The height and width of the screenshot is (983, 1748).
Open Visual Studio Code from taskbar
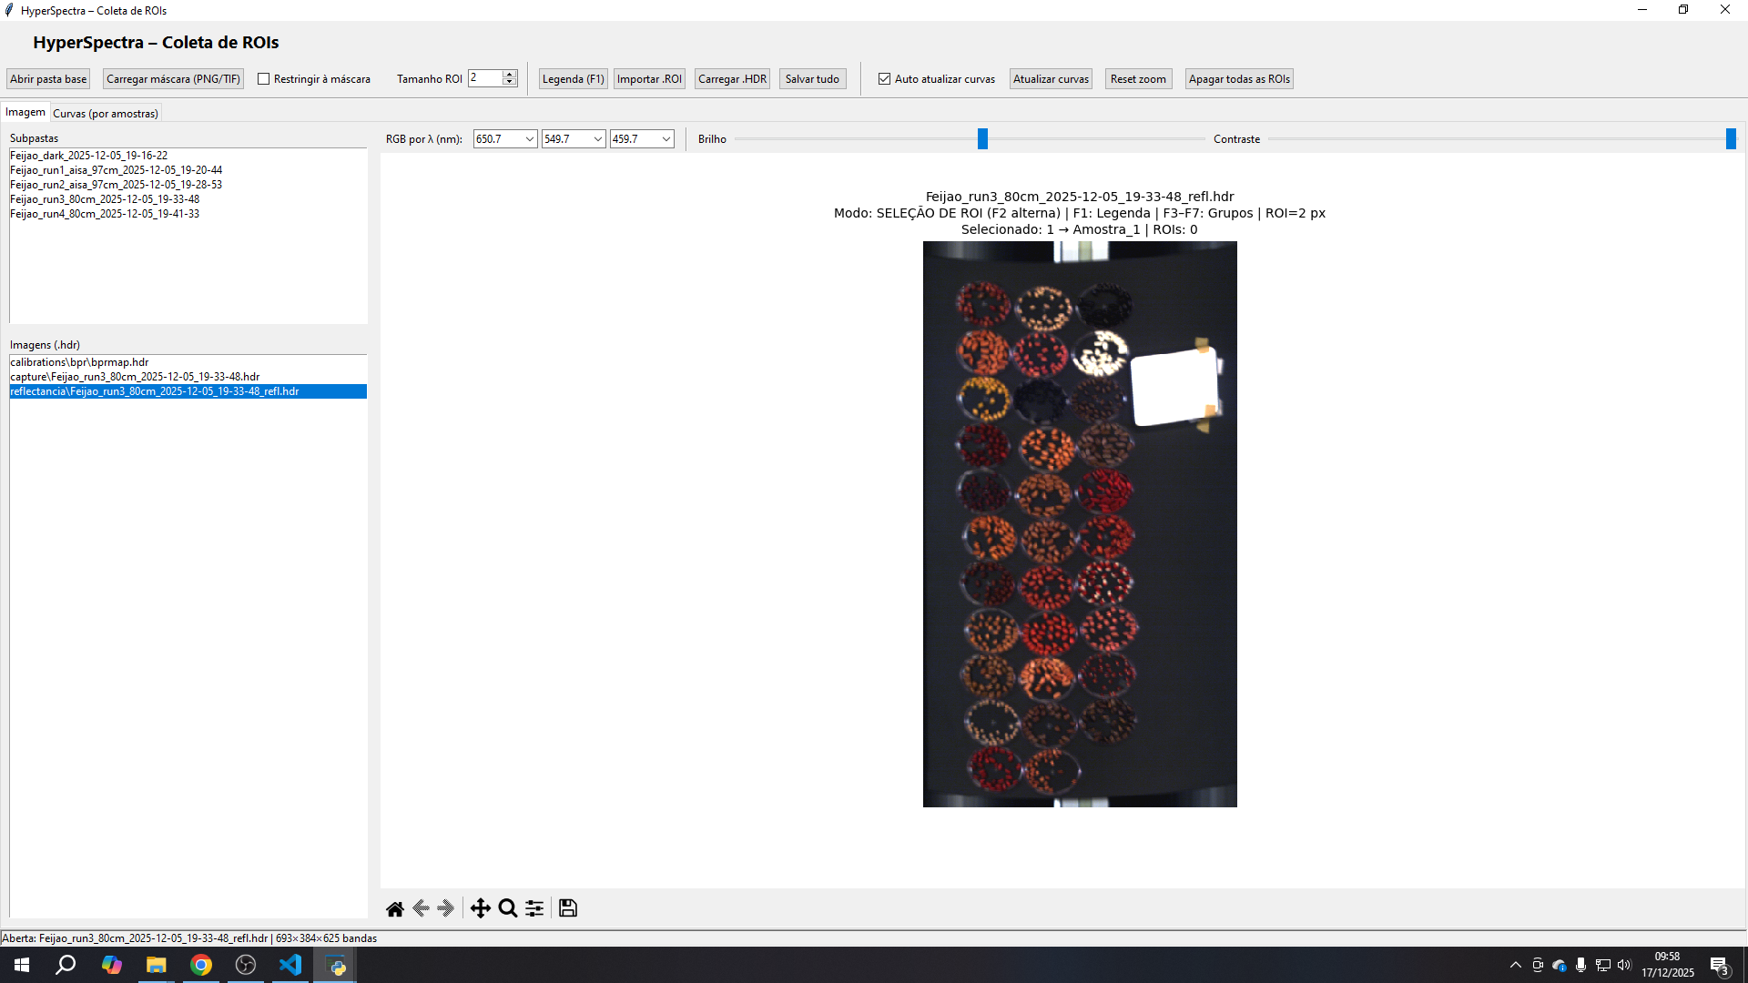[290, 965]
